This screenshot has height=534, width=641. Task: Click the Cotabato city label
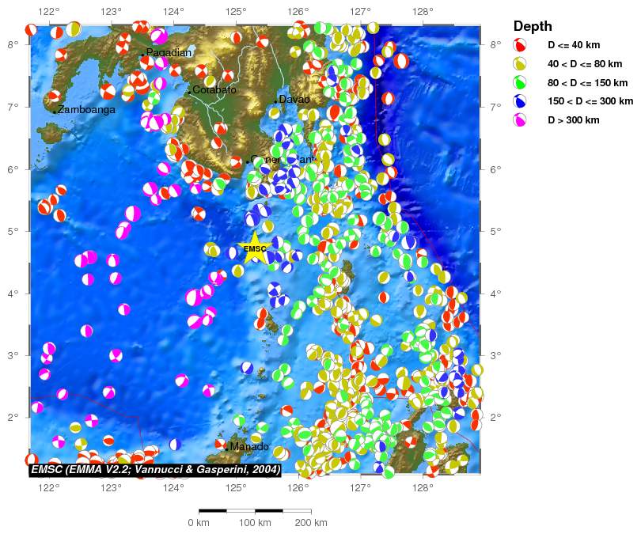click(x=214, y=90)
